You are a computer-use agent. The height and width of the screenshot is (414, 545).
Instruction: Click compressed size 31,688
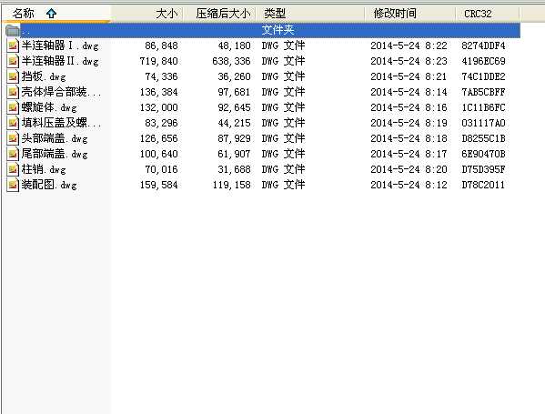234,169
